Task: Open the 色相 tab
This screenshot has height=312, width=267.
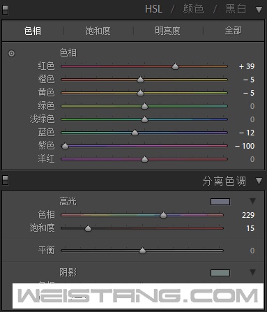Action: pyautogui.click(x=33, y=31)
